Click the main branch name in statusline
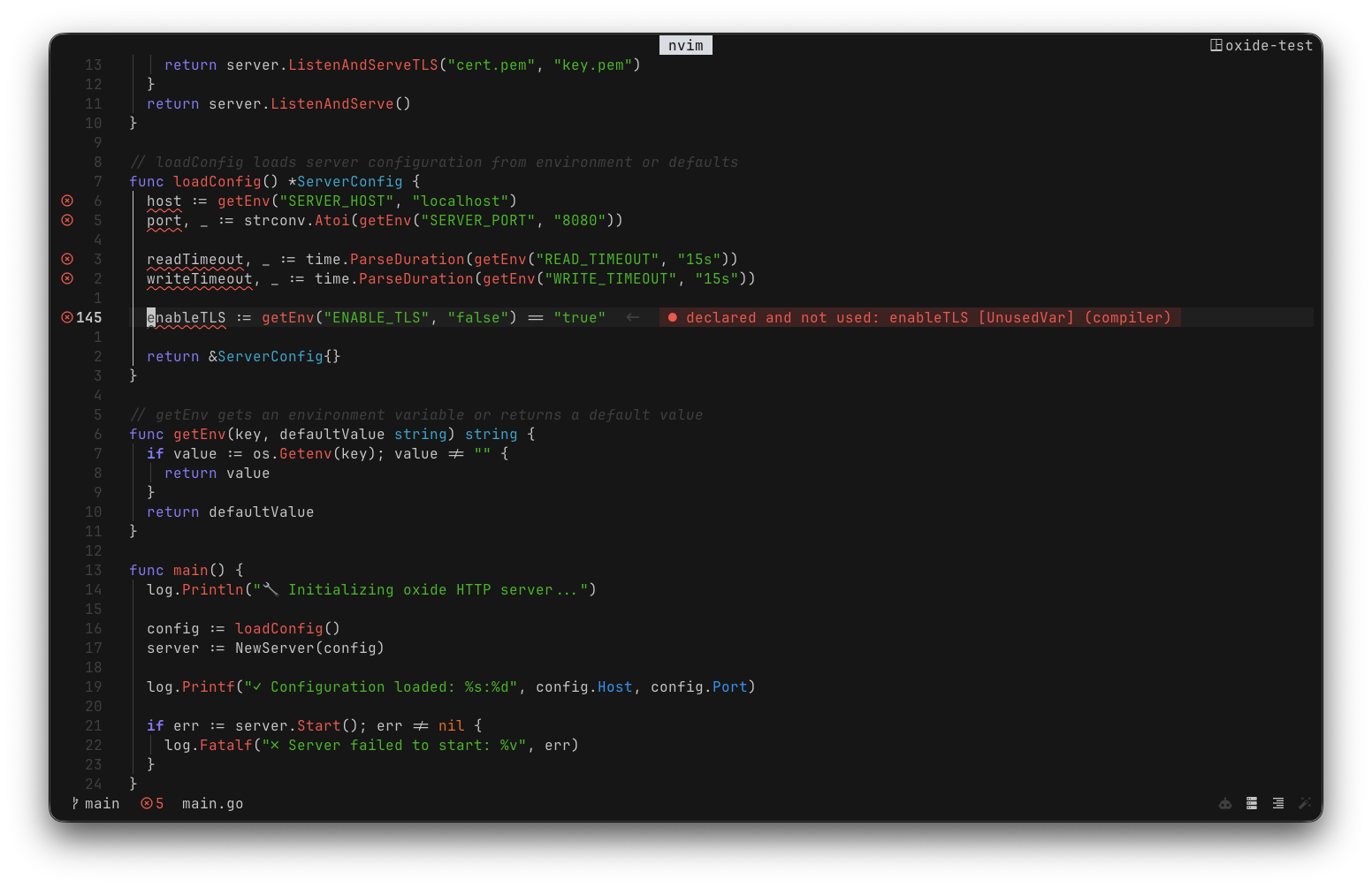This screenshot has height=887, width=1372. coord(102,803)
